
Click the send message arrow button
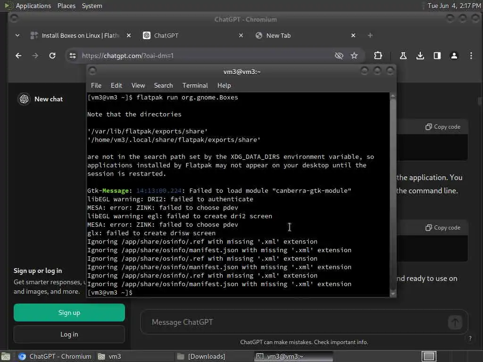[x=455, y=322]
